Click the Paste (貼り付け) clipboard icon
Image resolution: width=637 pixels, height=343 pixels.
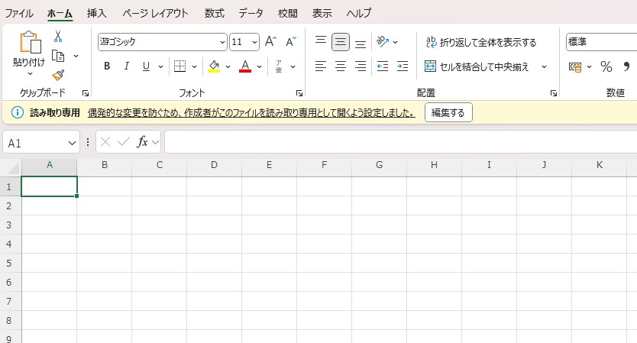click(x=31, y=42)
